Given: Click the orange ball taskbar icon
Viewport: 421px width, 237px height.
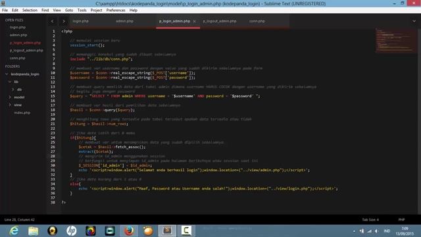Looking at the screenshot, I should 148,231.
